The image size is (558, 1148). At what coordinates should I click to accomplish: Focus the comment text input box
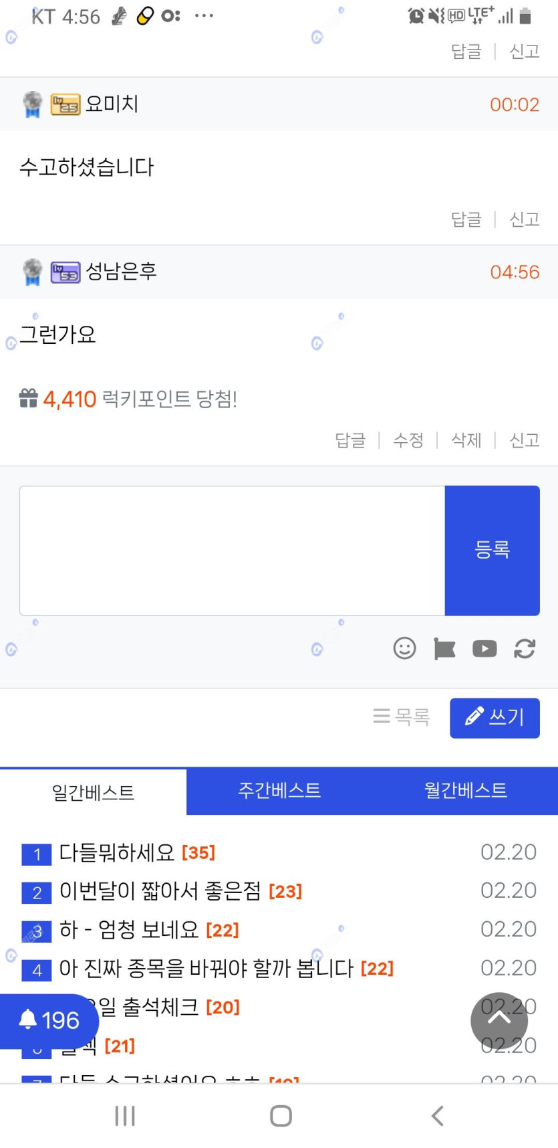click(232, 550)
